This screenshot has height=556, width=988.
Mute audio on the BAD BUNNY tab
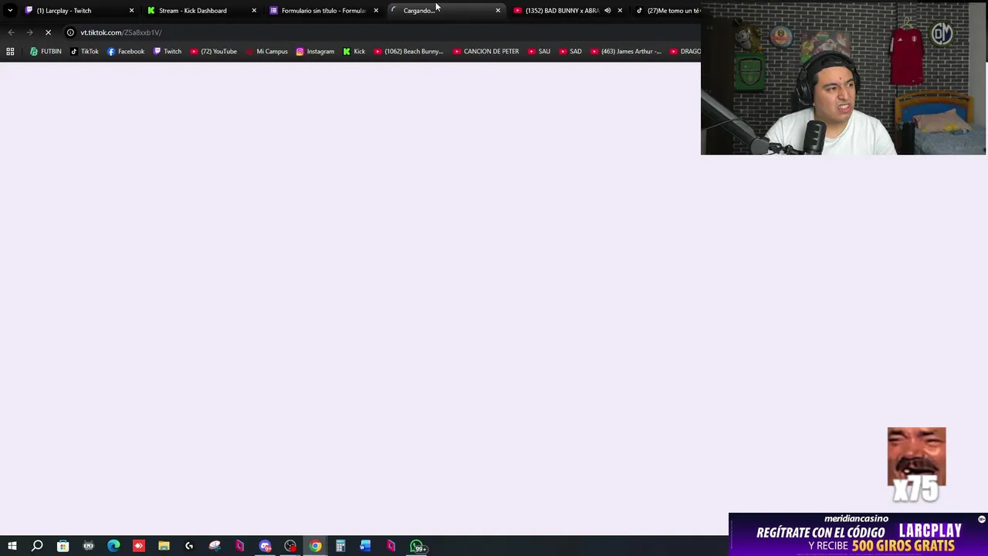click(607, 11)
